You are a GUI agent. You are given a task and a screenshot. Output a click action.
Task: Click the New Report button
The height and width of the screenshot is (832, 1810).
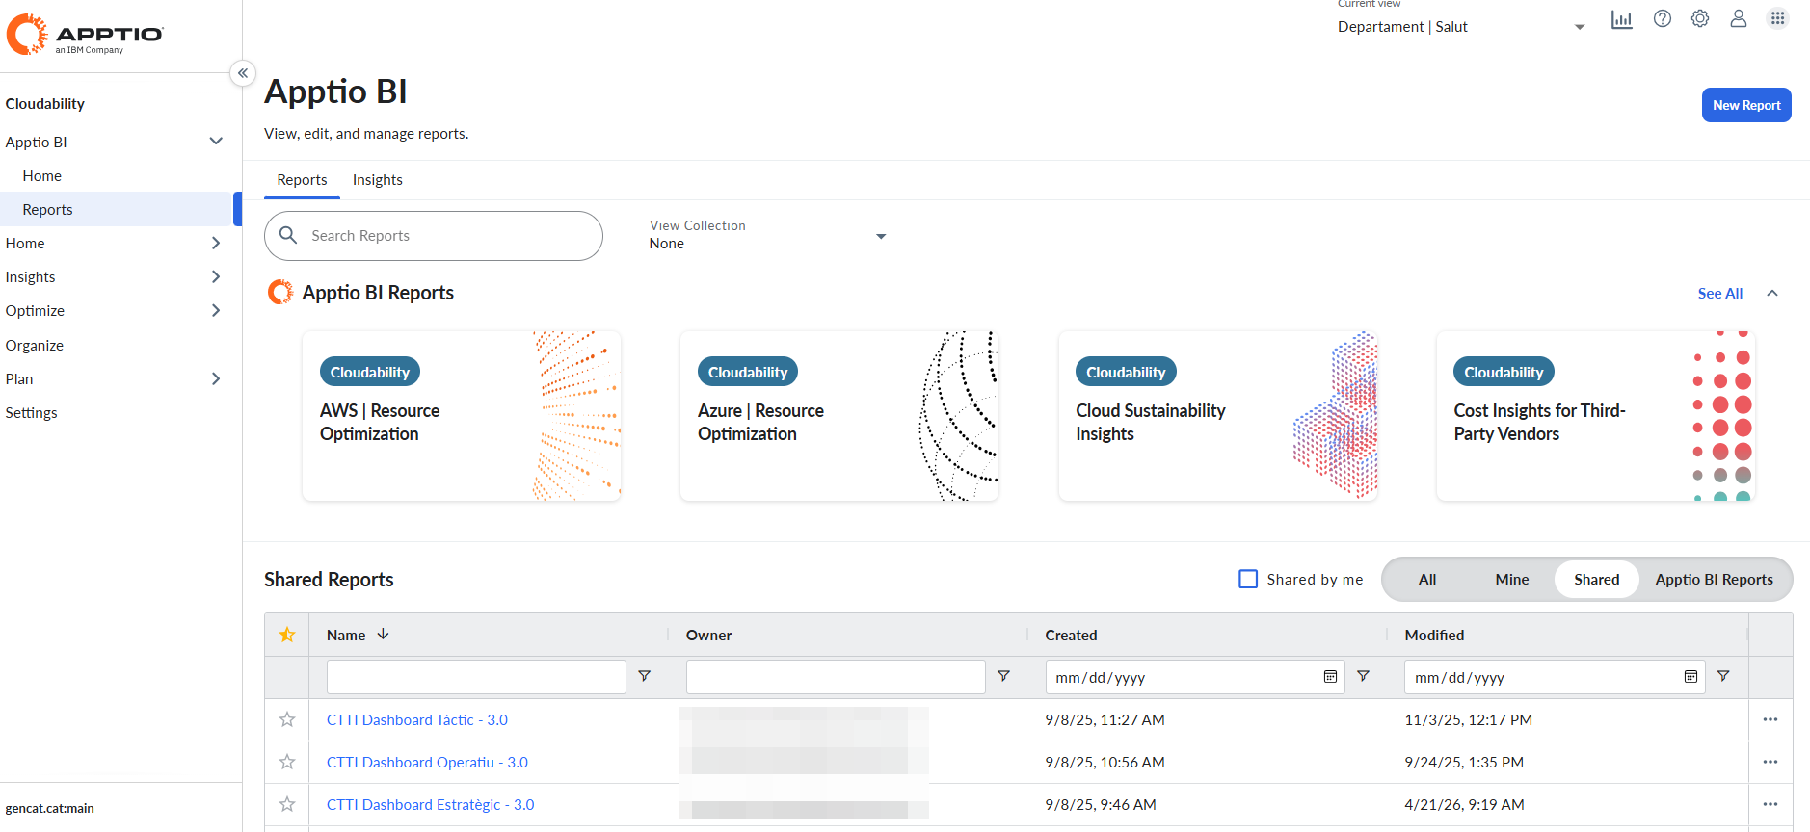tap(1746, 105)
